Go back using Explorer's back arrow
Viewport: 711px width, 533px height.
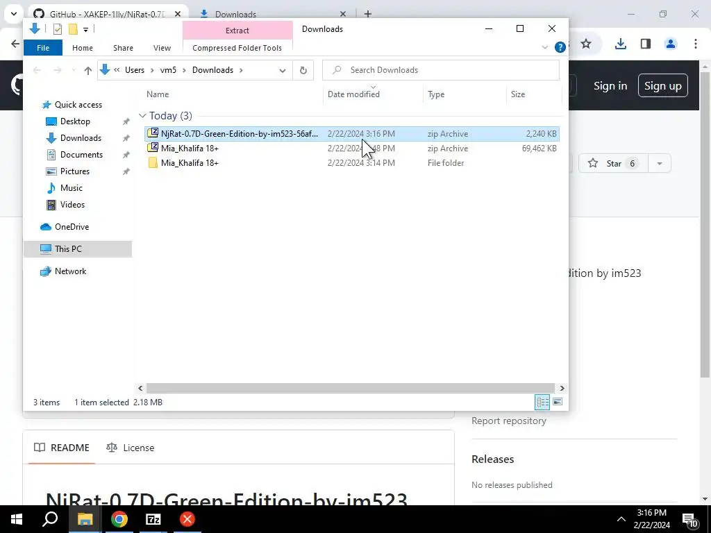tap(37, 70)
